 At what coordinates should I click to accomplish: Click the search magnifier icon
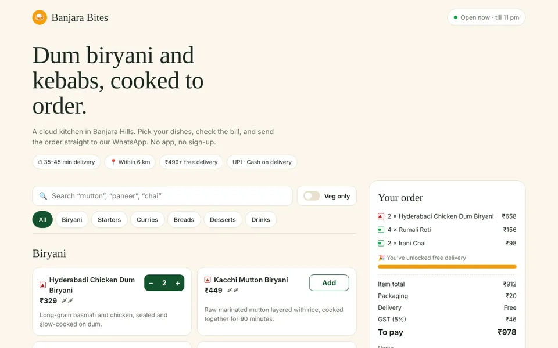tap(43, 196)
